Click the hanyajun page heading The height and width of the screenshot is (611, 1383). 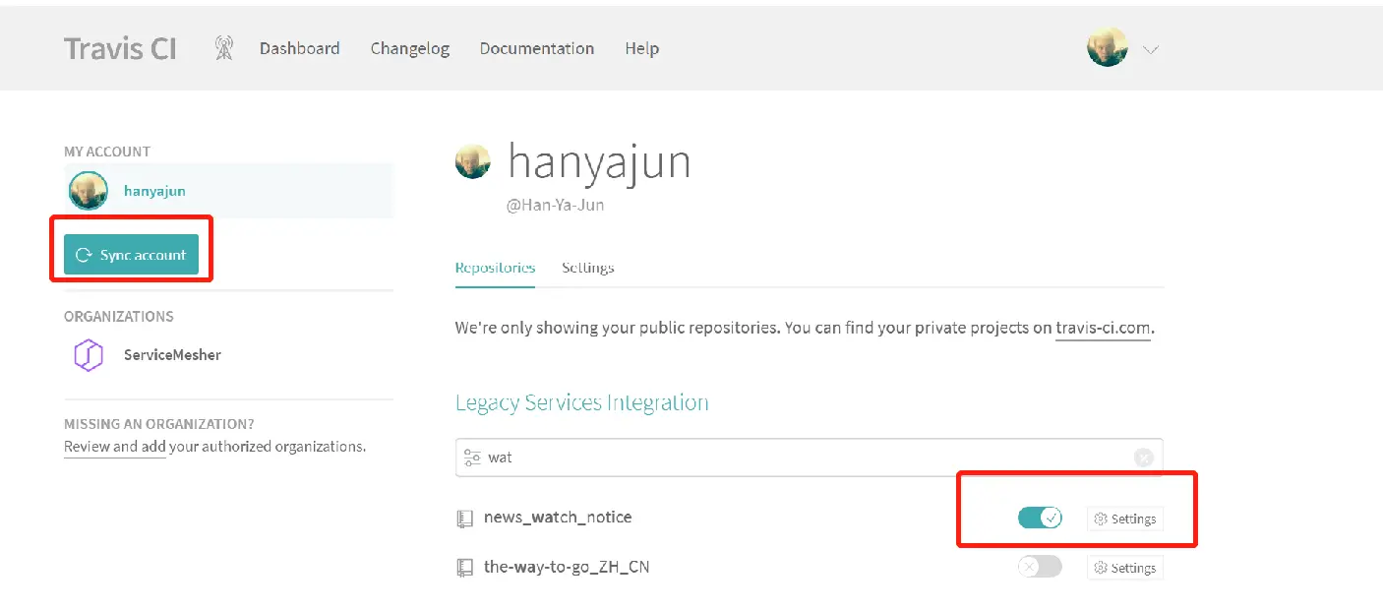pos(599,162)
